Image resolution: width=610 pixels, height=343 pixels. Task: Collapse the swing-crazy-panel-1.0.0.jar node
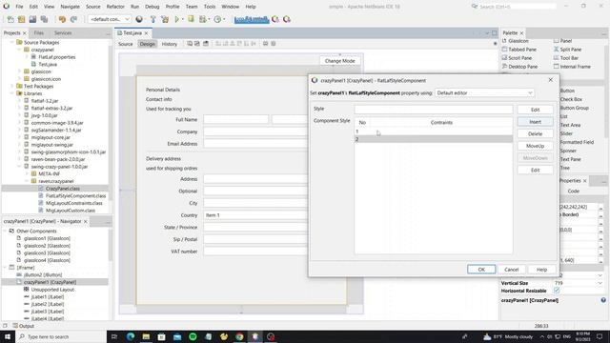coord(19,167)
